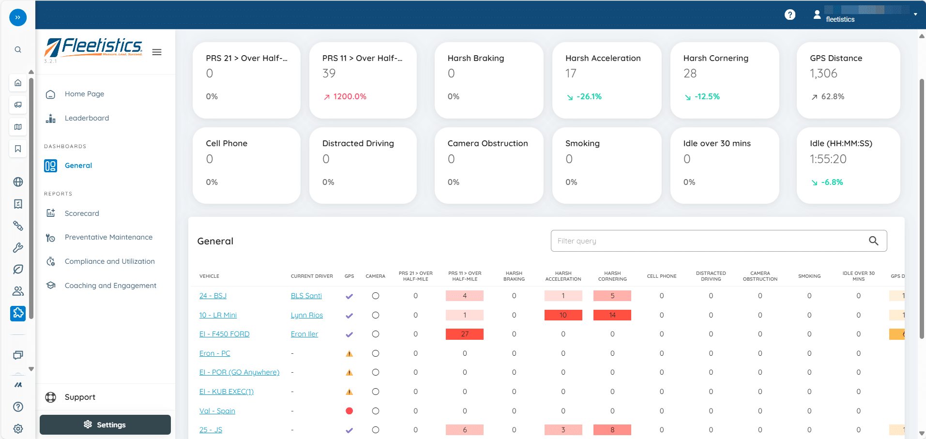Screen dimensions: 926x439
Task: Click the wrench maintenance icon in left rail
Action: (18, 248)
